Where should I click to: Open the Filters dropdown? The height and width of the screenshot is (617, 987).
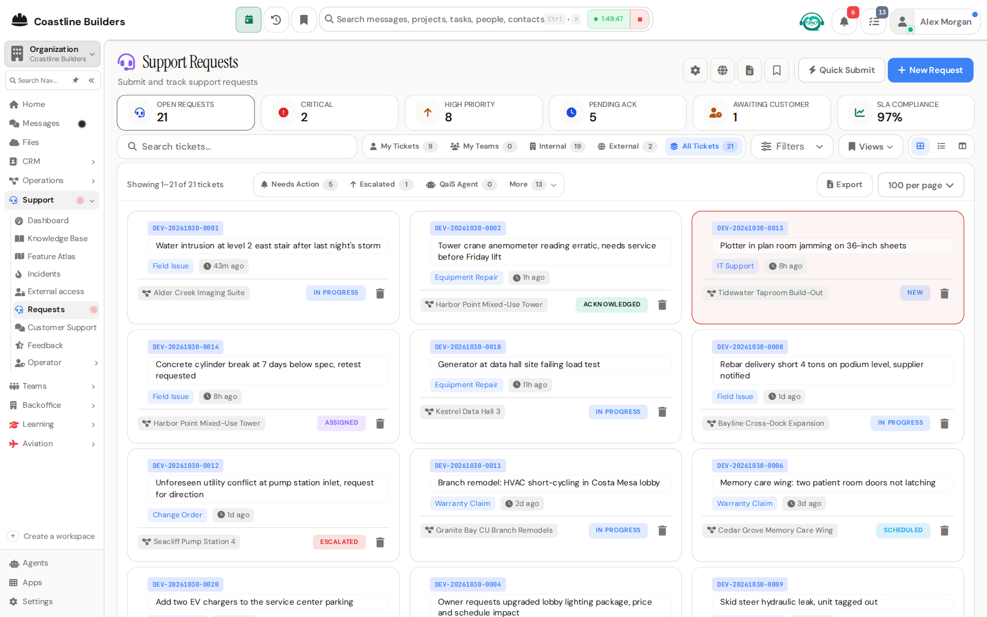point(792,147)
